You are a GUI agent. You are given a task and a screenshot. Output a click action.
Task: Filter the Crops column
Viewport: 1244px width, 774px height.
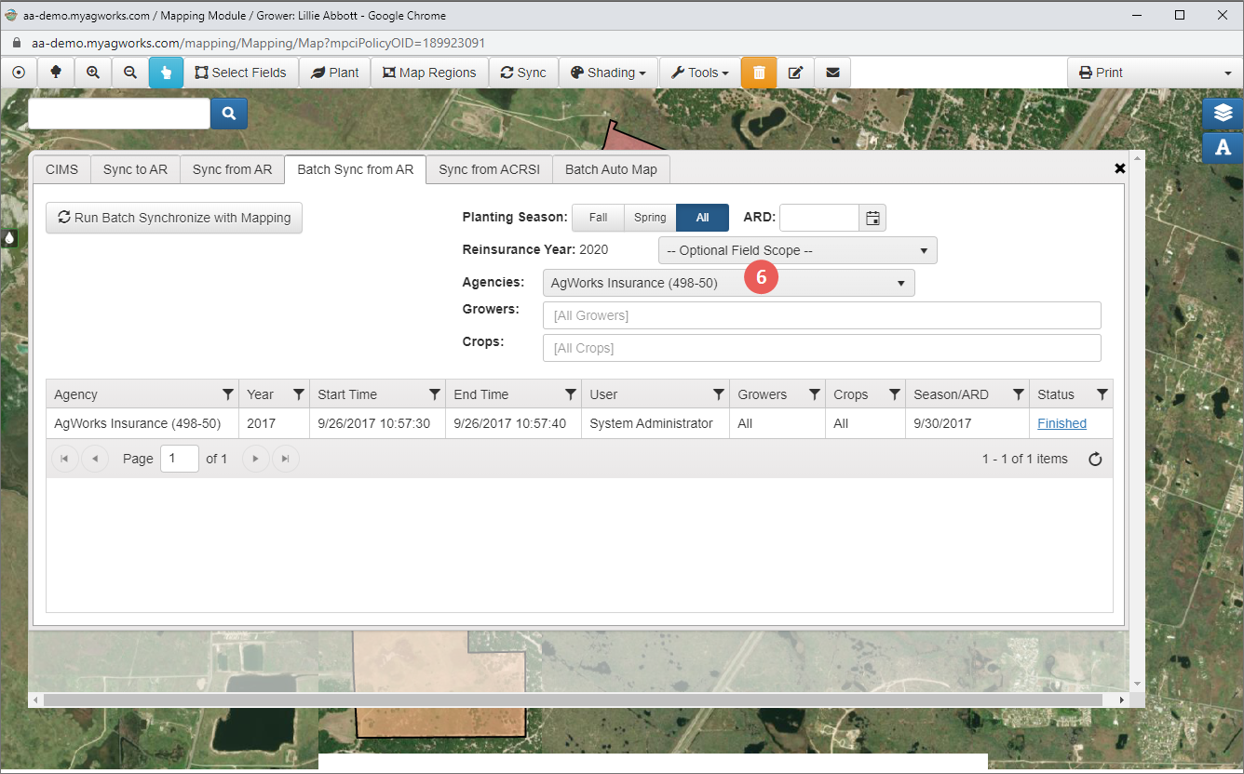[x=895, y=394]
